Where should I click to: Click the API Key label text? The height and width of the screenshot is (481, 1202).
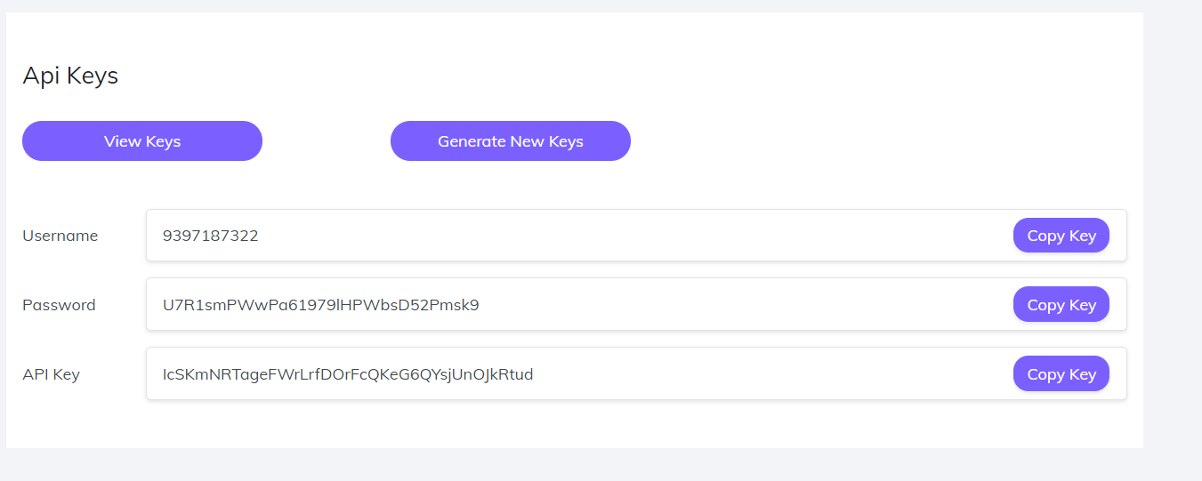point(52,374)
